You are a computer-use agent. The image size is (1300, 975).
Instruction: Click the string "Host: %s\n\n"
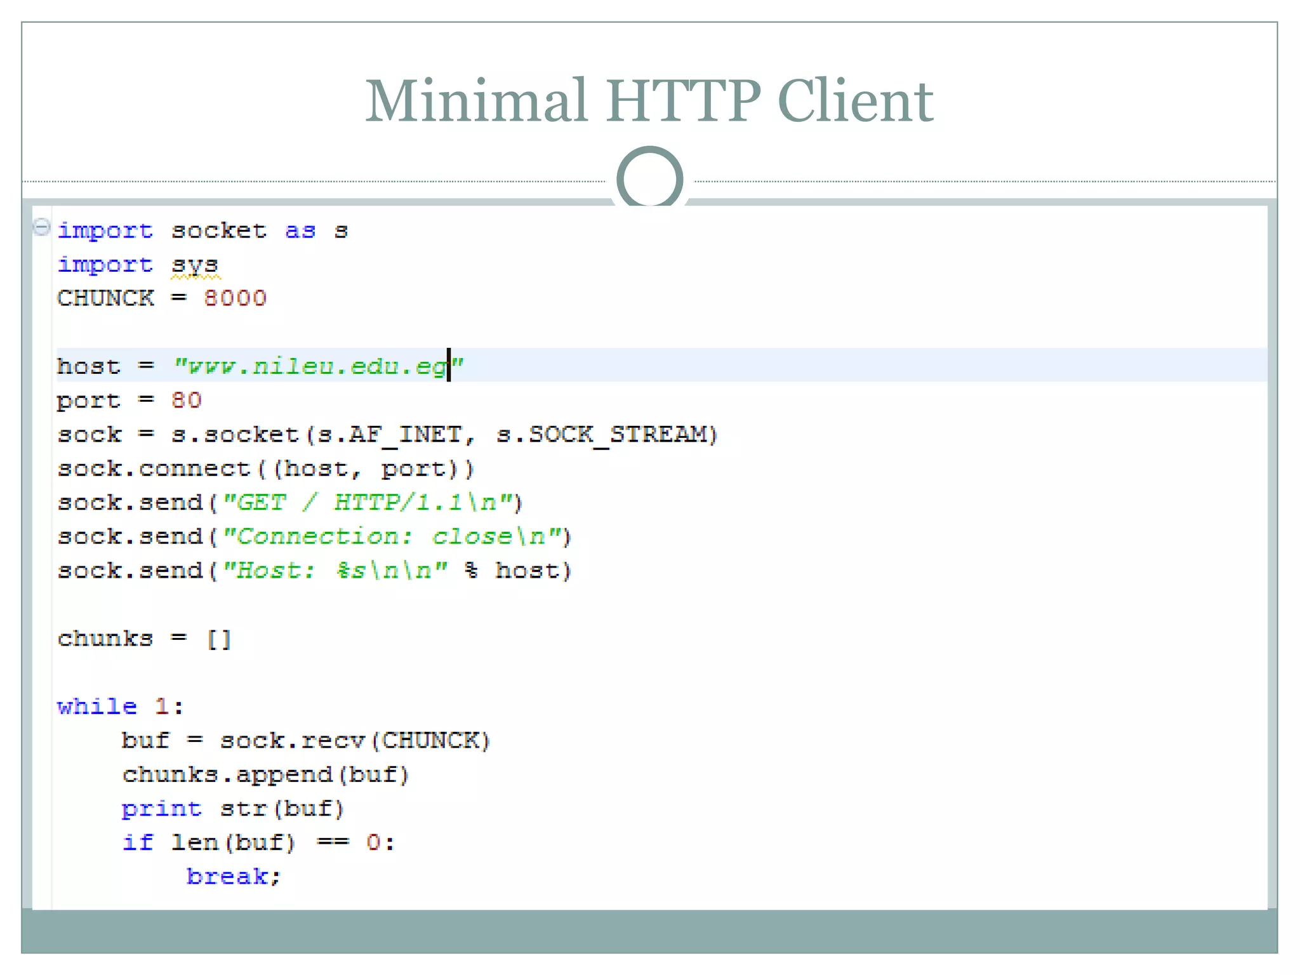(x=335, y=571)
